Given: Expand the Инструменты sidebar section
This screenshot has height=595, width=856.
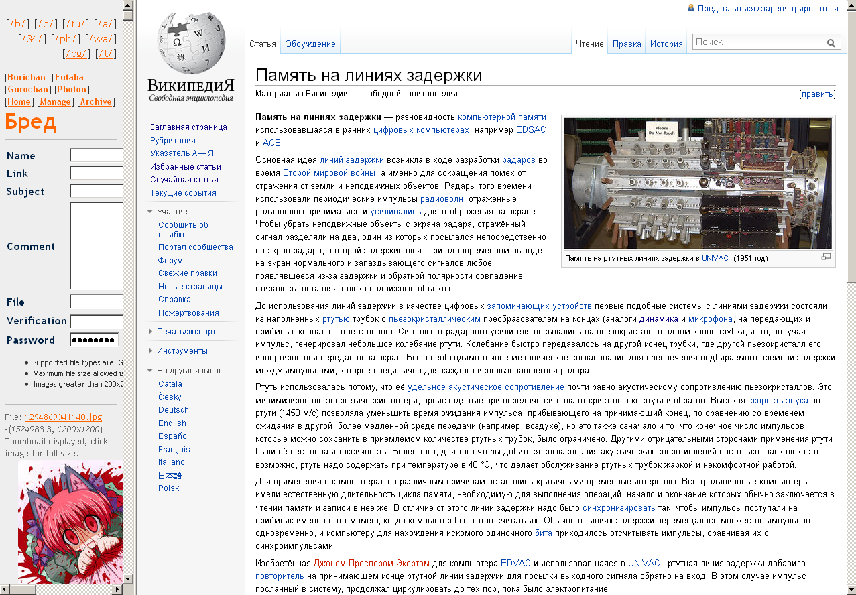Looking at the screenshot, I should click(x=150, y=351).
